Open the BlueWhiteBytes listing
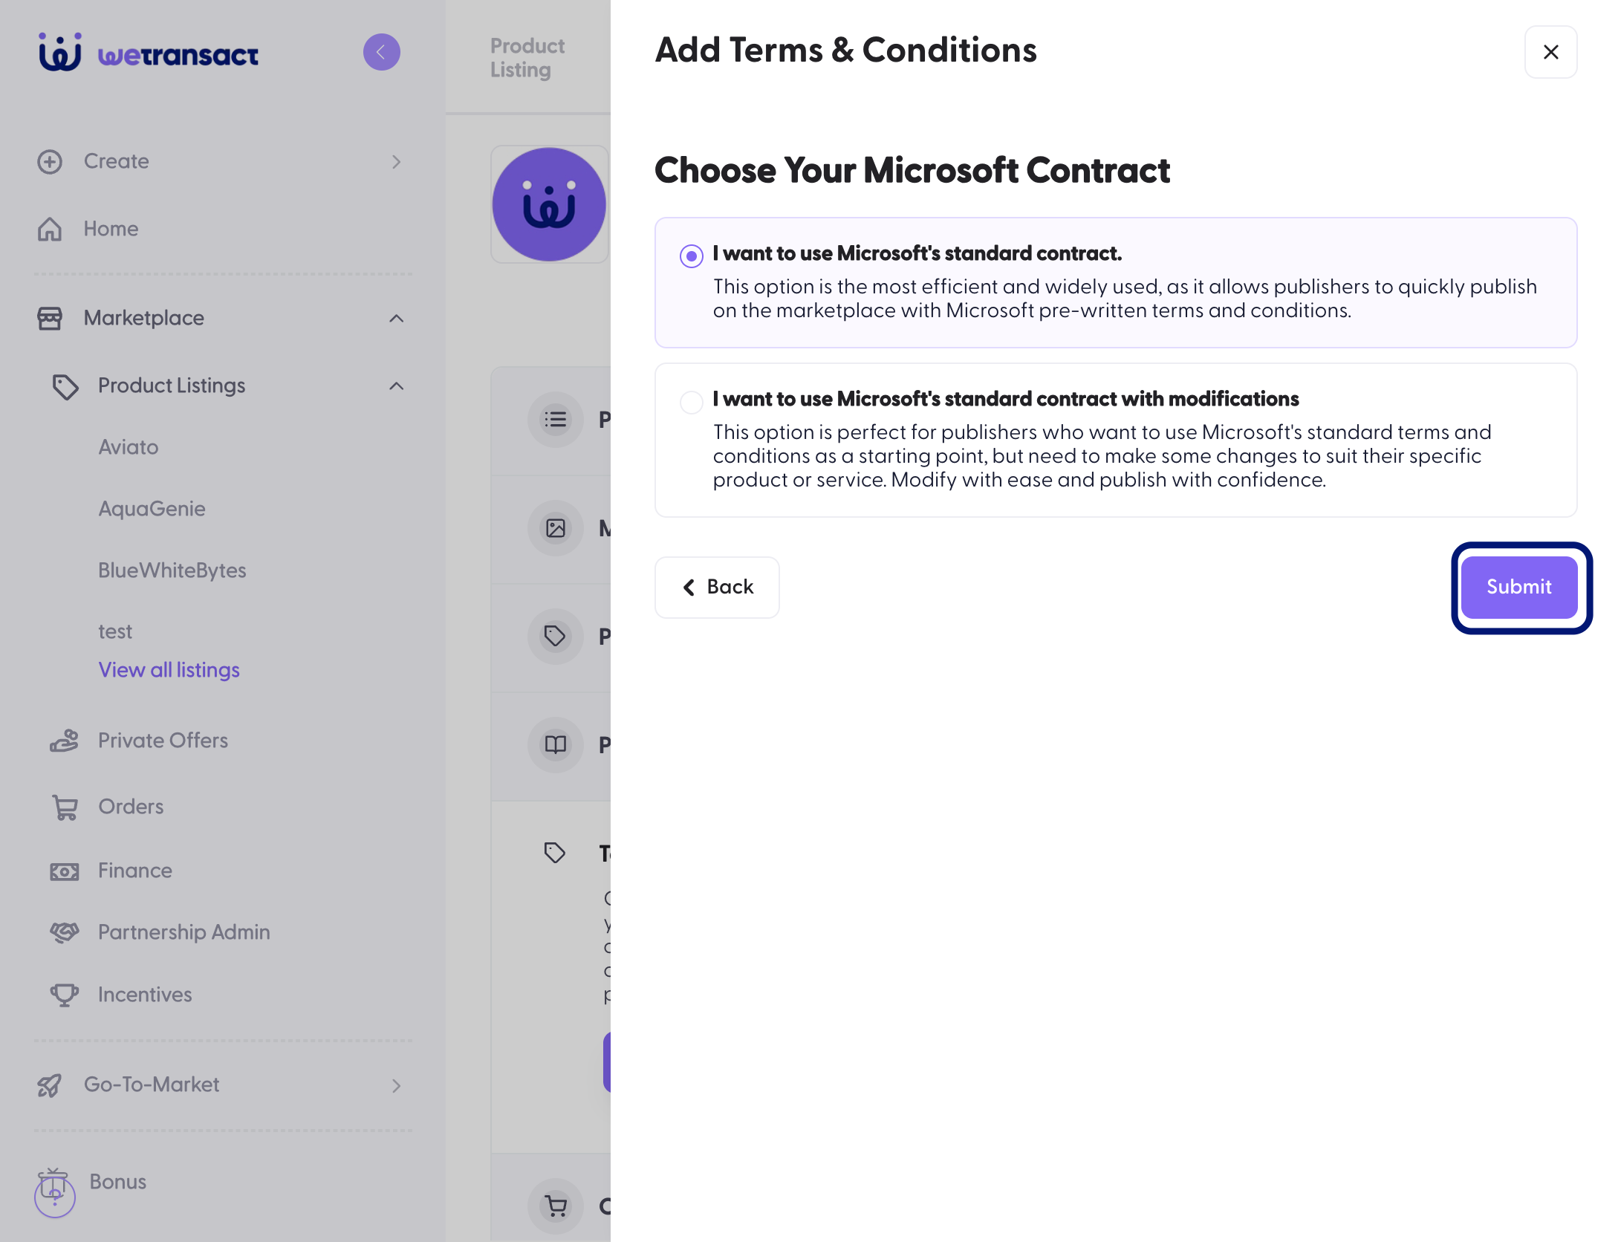The height and width of the screenshot is (1242, 1621). (x=172, y=570)
